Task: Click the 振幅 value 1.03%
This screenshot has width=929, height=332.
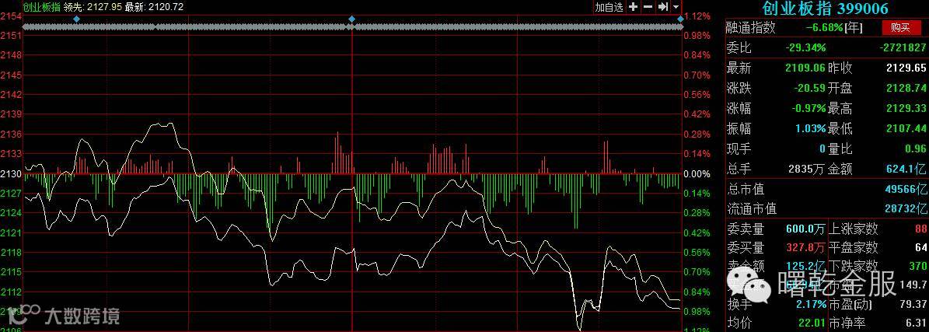Action: point(811,128)
